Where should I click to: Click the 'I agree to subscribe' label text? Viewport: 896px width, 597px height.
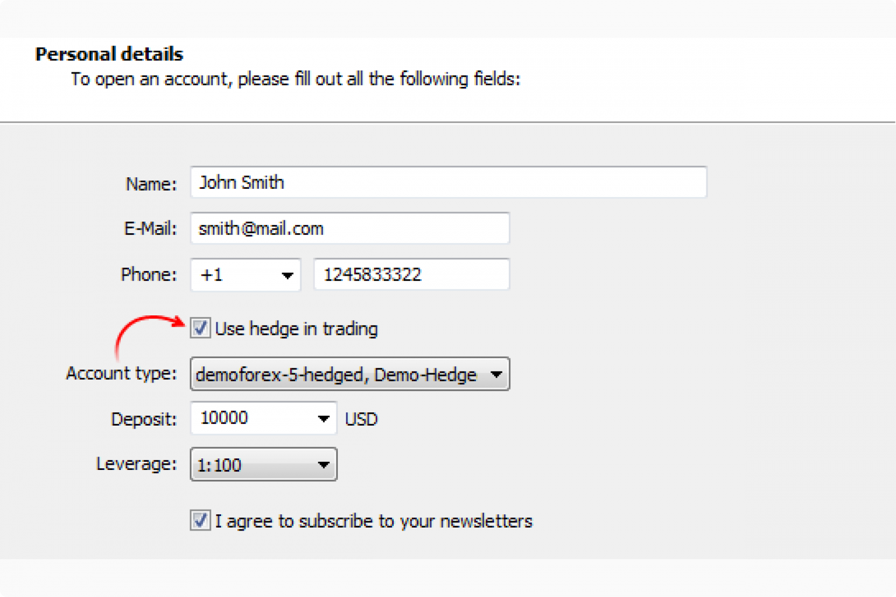click(x=373, y=521)
